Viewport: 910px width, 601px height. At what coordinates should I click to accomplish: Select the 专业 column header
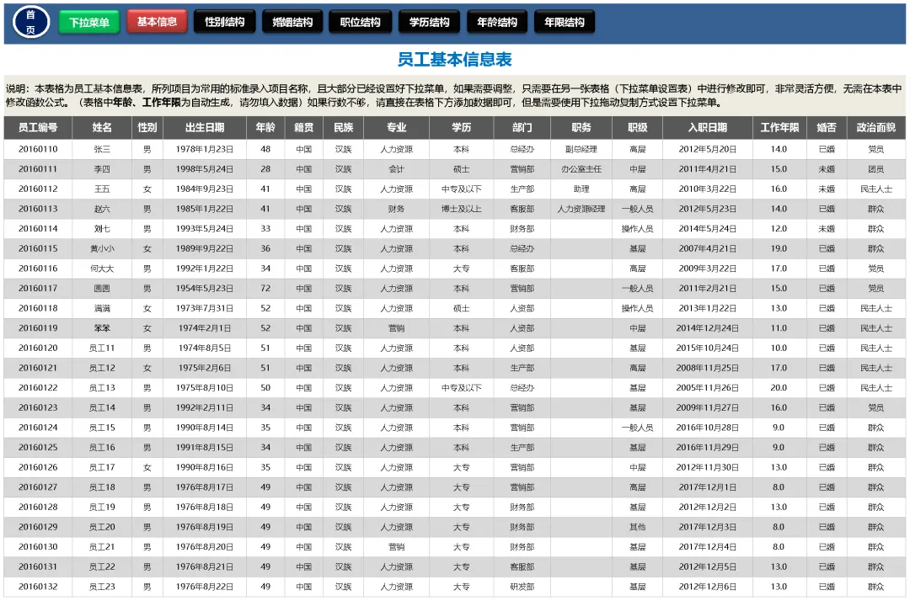[396, 127]
